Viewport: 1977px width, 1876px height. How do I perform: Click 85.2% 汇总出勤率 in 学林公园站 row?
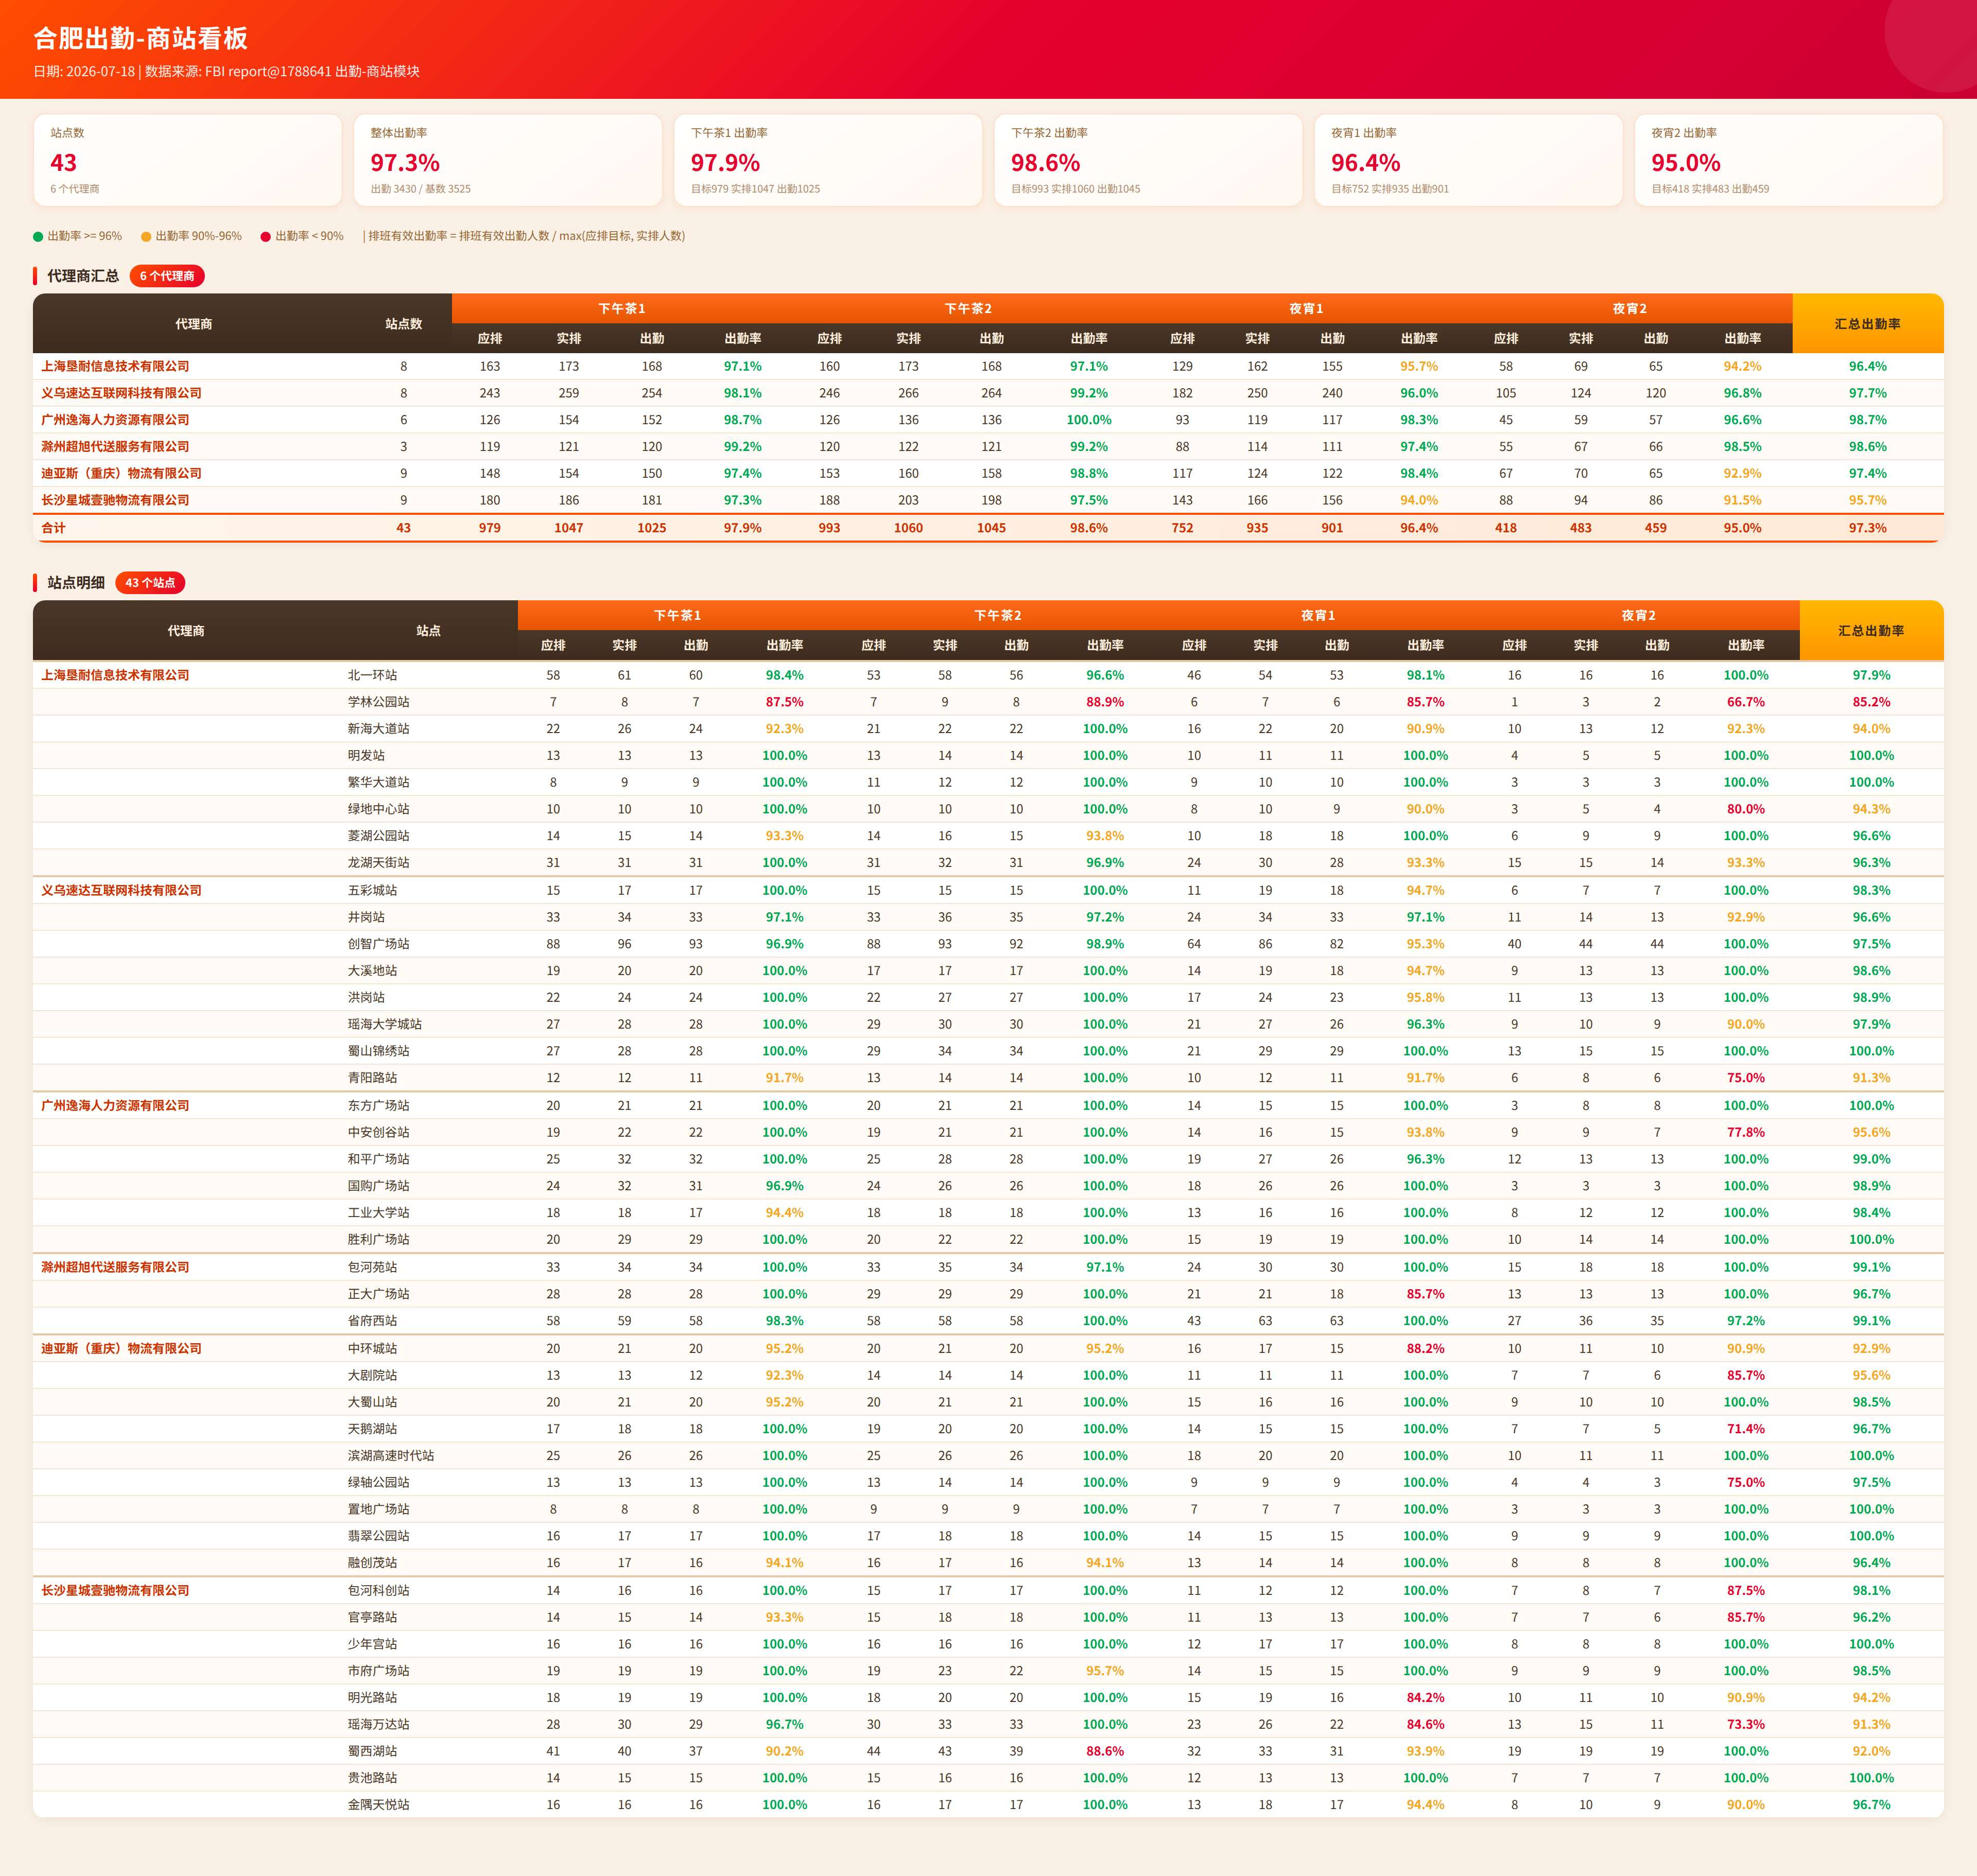coord(1871,703)
